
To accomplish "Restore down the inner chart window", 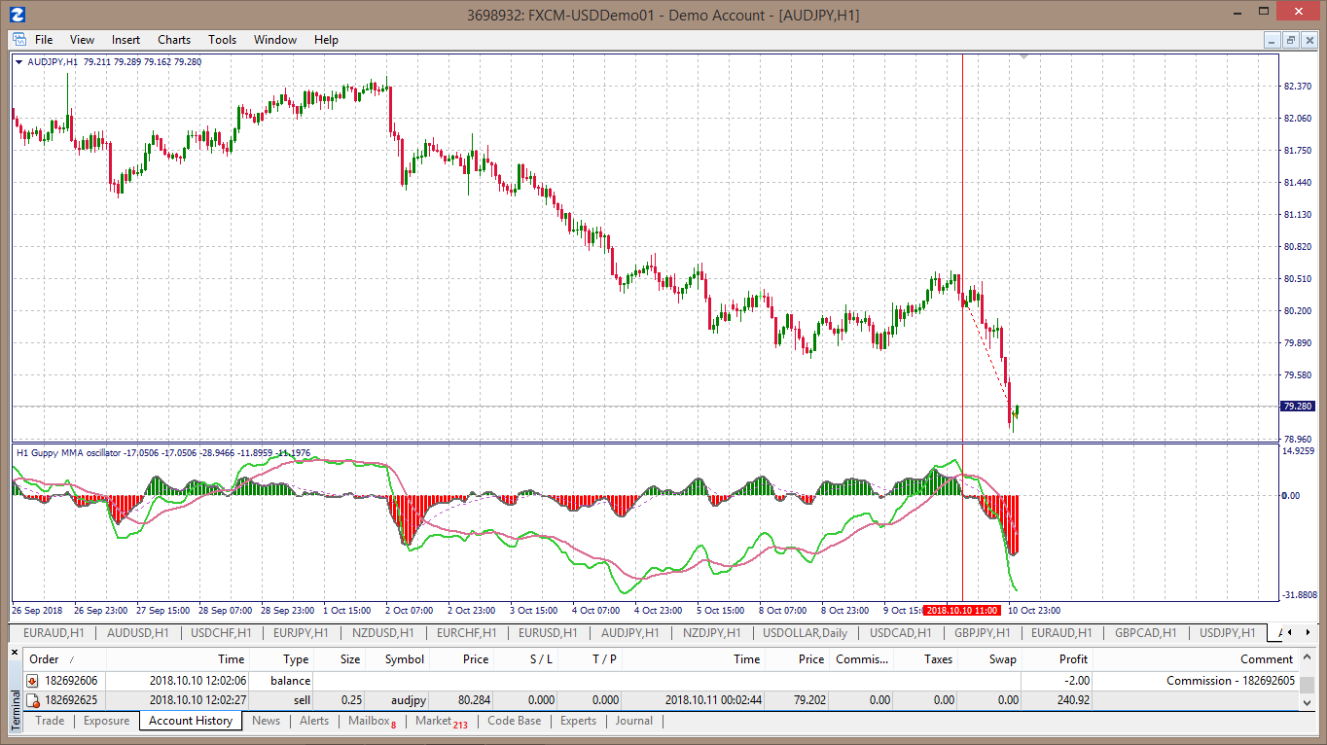I will [1291, 40].
